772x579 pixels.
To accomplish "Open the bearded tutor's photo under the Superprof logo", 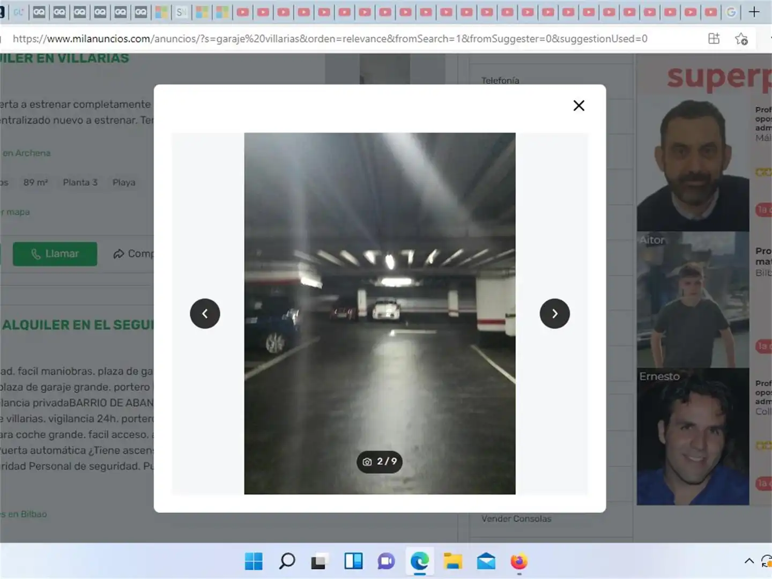I will (x=693, y=164).
